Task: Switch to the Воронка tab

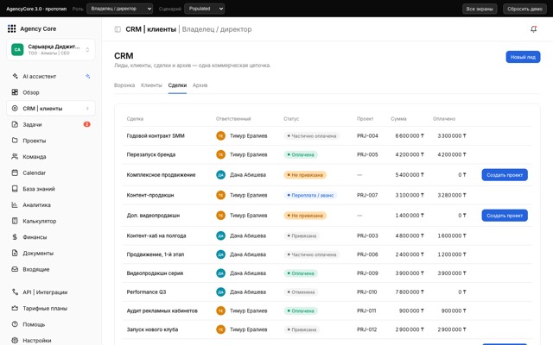Action: pyautogui.click(x=124, y=85)
